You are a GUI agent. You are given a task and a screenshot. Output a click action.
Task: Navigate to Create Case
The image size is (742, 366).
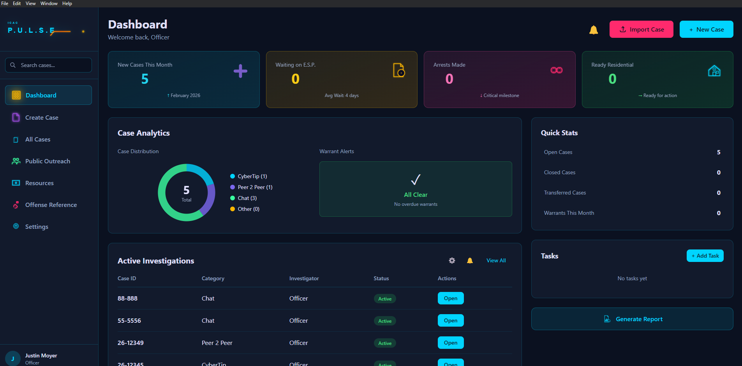click(48, 117)
